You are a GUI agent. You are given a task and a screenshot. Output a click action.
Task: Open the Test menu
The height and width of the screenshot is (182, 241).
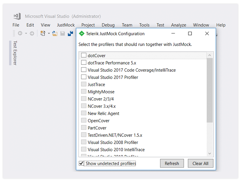tap(161, 25)
